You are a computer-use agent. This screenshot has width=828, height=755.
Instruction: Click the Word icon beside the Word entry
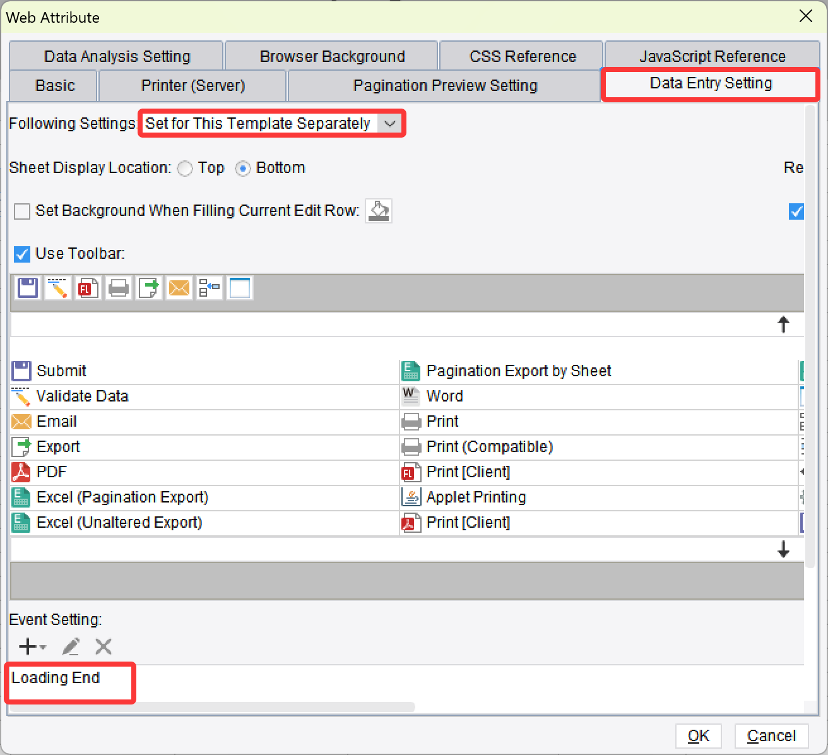click(x=411, y=396)
